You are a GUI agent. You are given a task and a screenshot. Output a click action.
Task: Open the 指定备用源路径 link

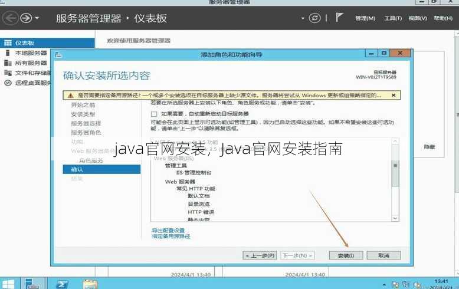click(171, 236)
